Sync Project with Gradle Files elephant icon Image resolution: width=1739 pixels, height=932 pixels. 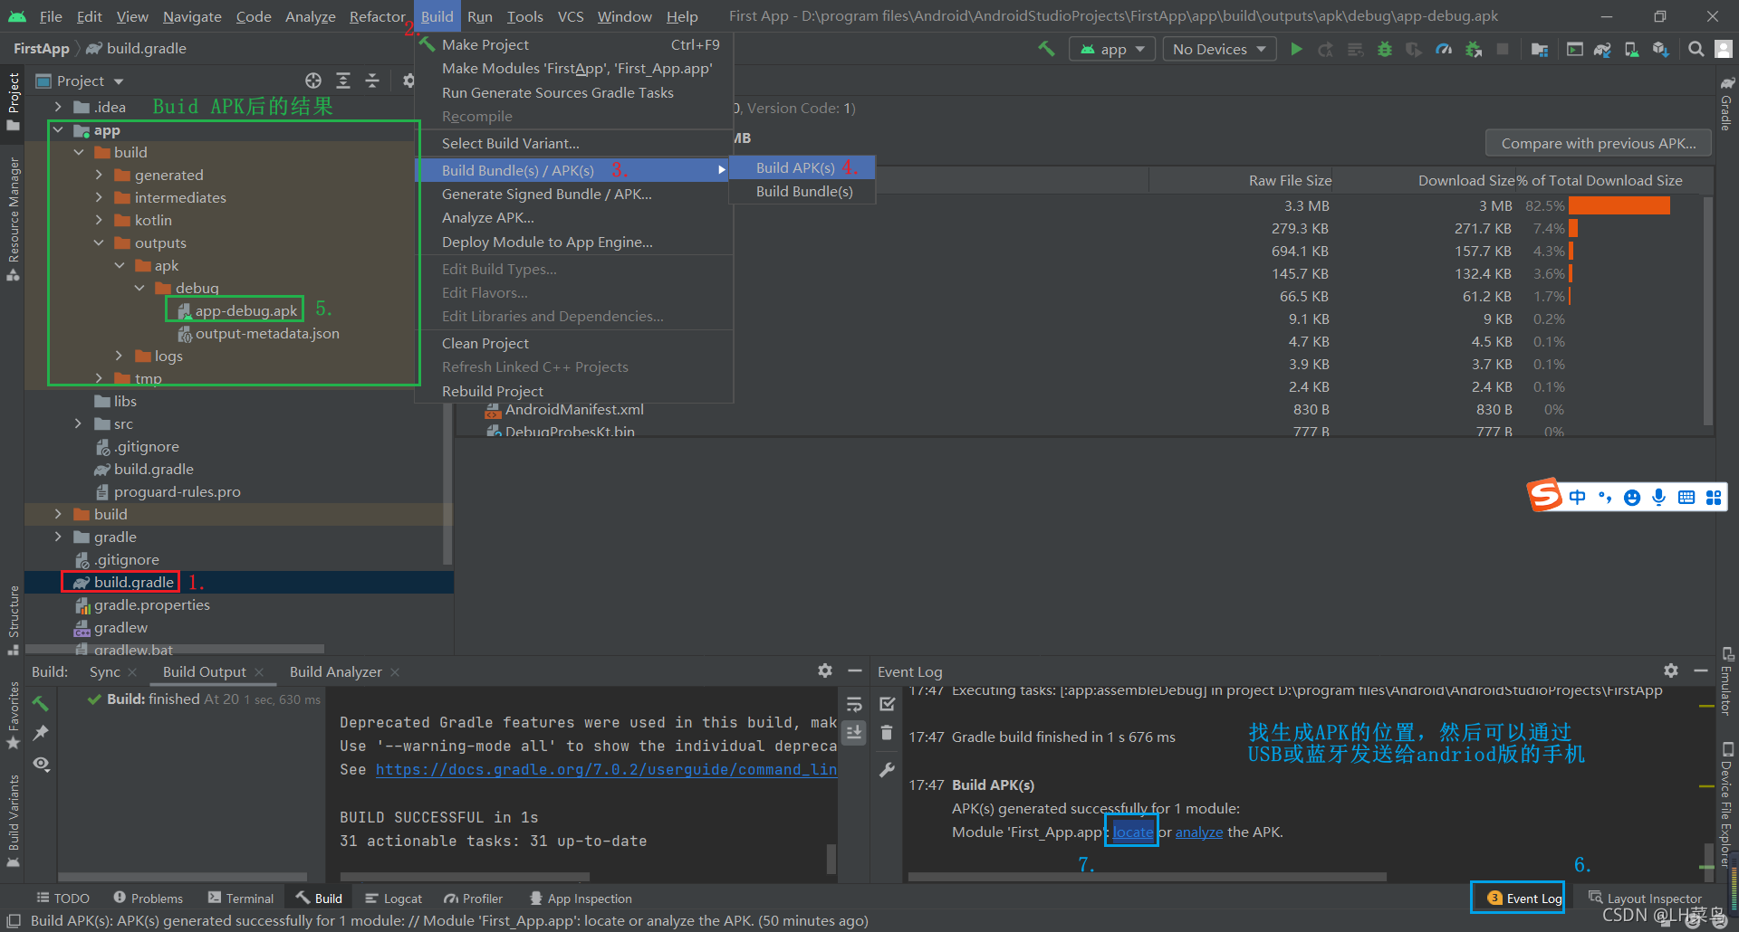point(1602,49)
